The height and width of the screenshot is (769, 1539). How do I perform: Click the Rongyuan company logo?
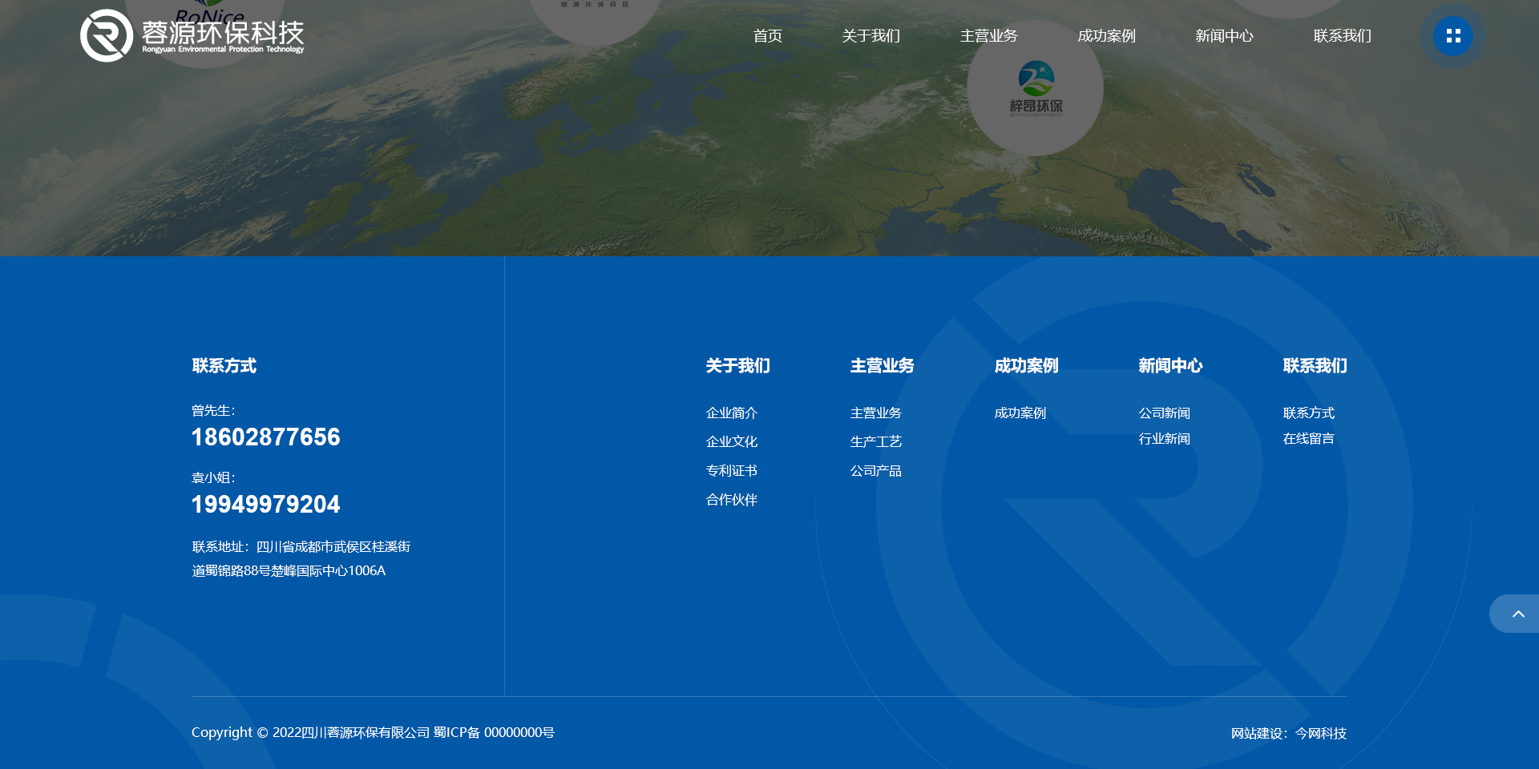(x=192, y=35)
